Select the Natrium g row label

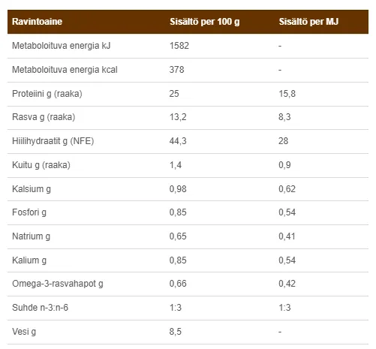[x=31, y=236]
